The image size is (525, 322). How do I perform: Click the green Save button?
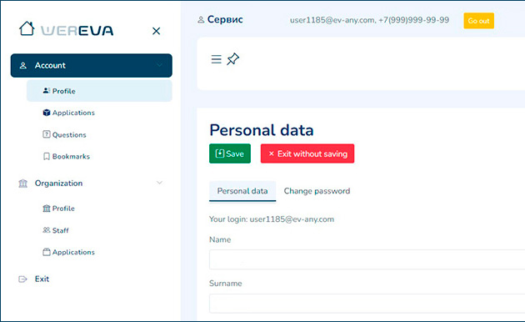pos(230,153)
